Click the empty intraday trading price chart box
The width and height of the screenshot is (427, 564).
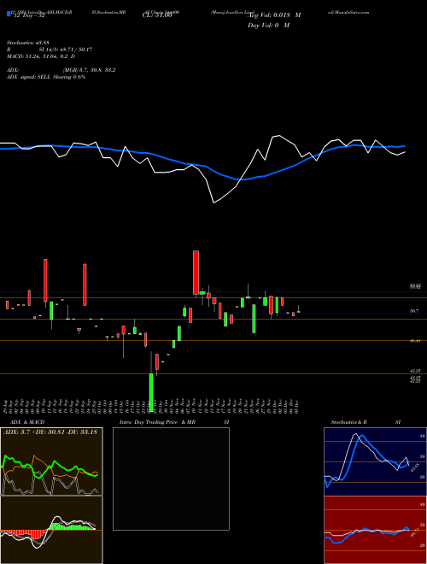171,479
